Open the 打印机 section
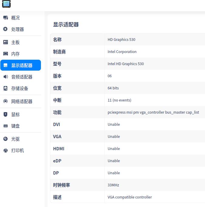The height and width of the screenshot is (207, 205). click(21, 150)
